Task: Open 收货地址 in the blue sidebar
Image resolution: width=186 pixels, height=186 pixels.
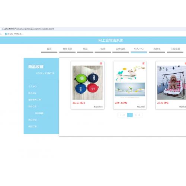Action: click(x=32, y=93)
